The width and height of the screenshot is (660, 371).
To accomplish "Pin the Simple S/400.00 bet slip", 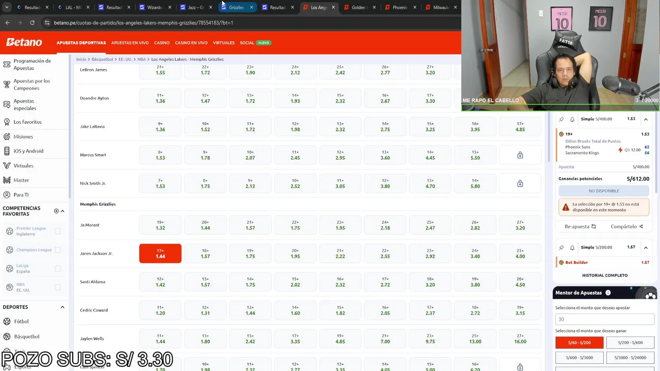I will click(562, 119).
